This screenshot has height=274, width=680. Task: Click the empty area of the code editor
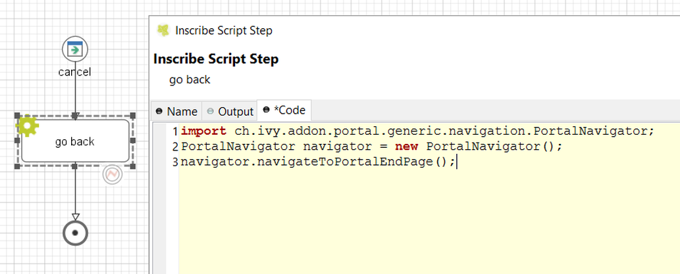pos(429,221)
